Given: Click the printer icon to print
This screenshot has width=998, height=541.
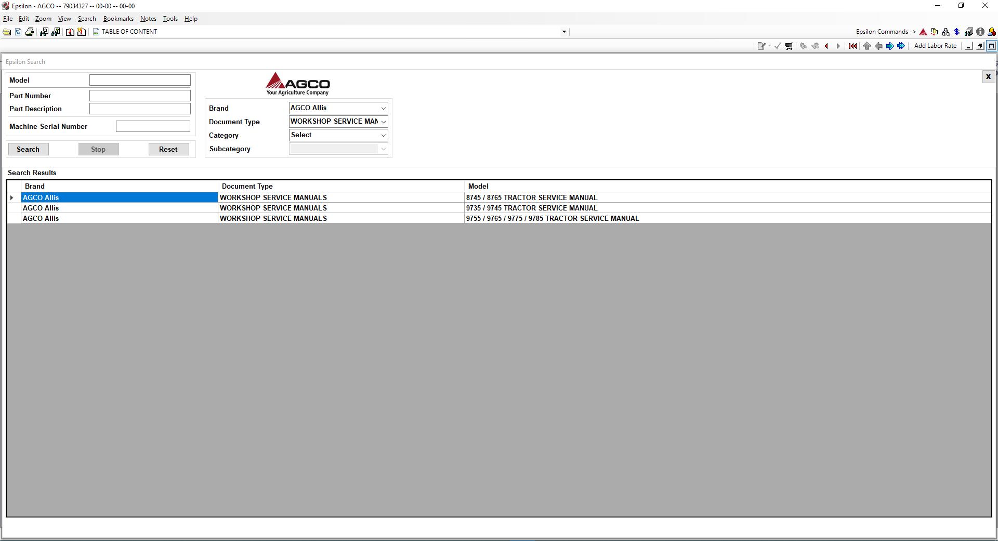Looking at the screenshot, I should pos(30,32).
